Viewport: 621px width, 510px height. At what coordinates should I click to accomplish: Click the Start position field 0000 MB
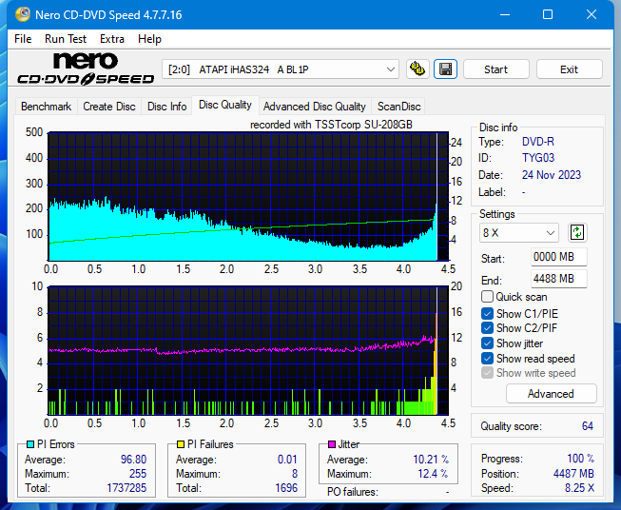(x=558, y=257)
